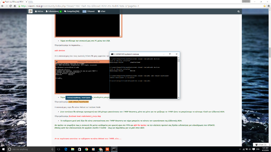Viewport: 271px width, 152px height.
Task: Reload the page with the refresh icon
Action: (x=11, y=6)
